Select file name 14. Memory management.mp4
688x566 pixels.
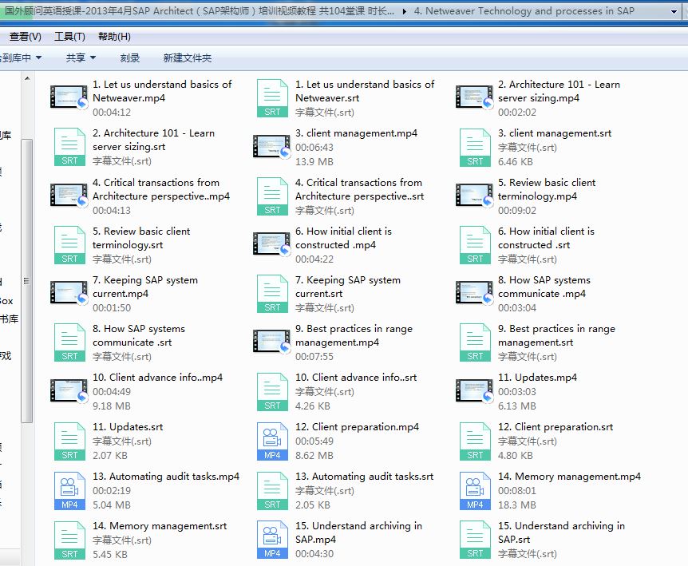pos(569,477)
